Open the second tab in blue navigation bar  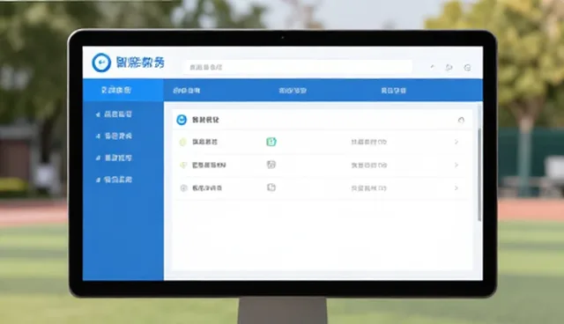click(x=186, y=91)
